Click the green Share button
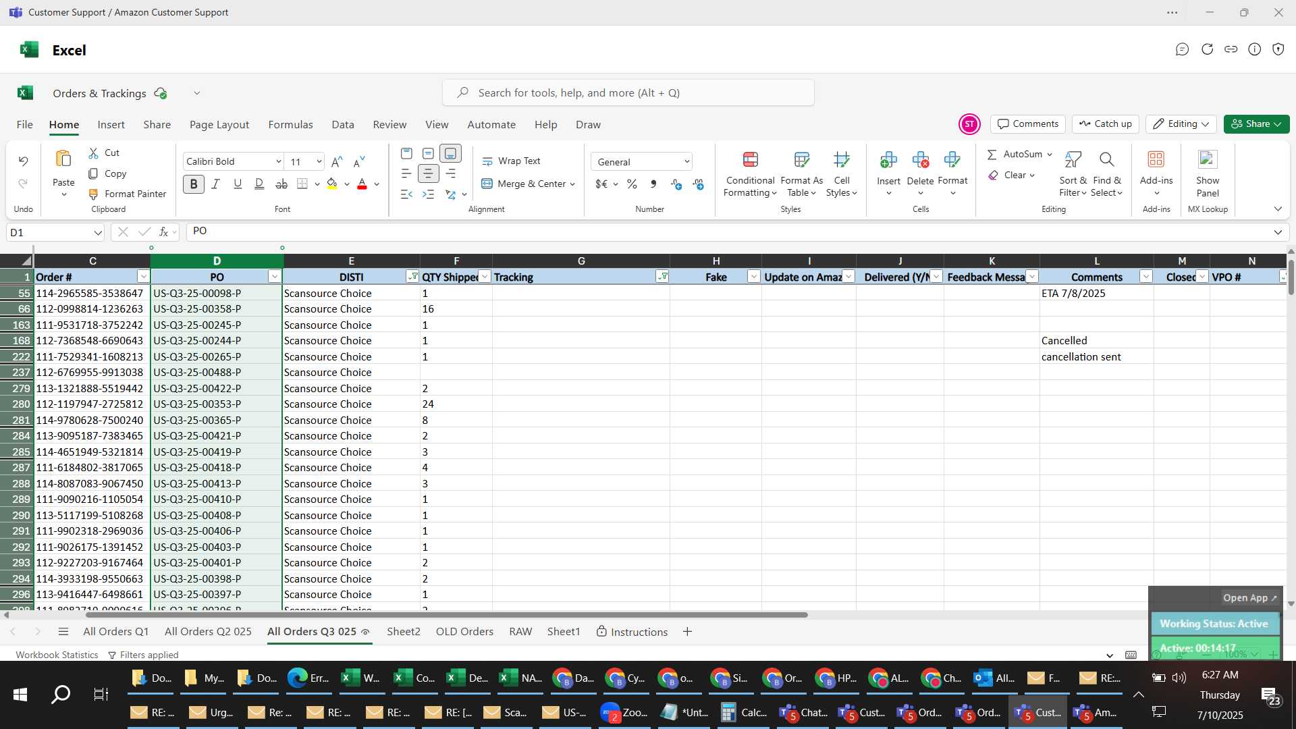 pos(1256,124)
